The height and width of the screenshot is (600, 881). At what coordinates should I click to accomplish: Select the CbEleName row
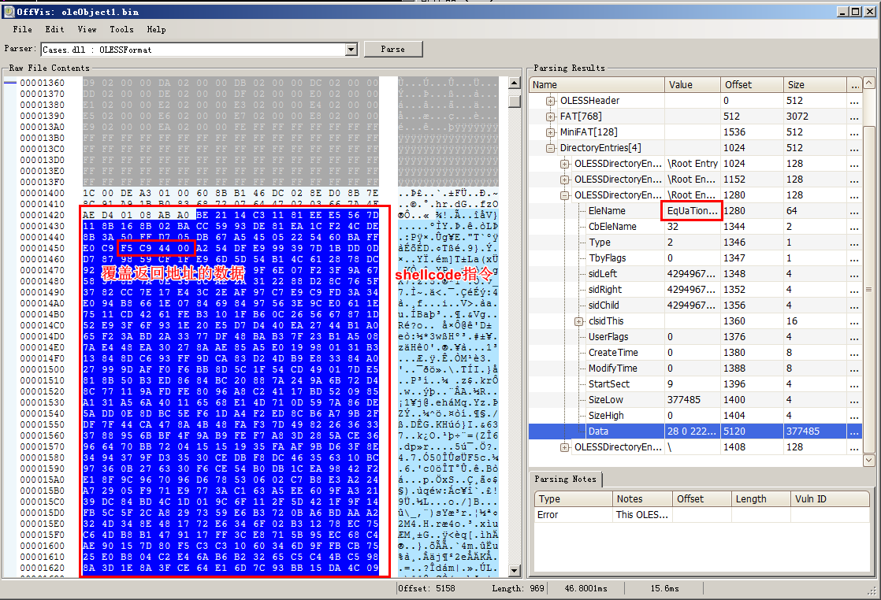tap(696, 227)
